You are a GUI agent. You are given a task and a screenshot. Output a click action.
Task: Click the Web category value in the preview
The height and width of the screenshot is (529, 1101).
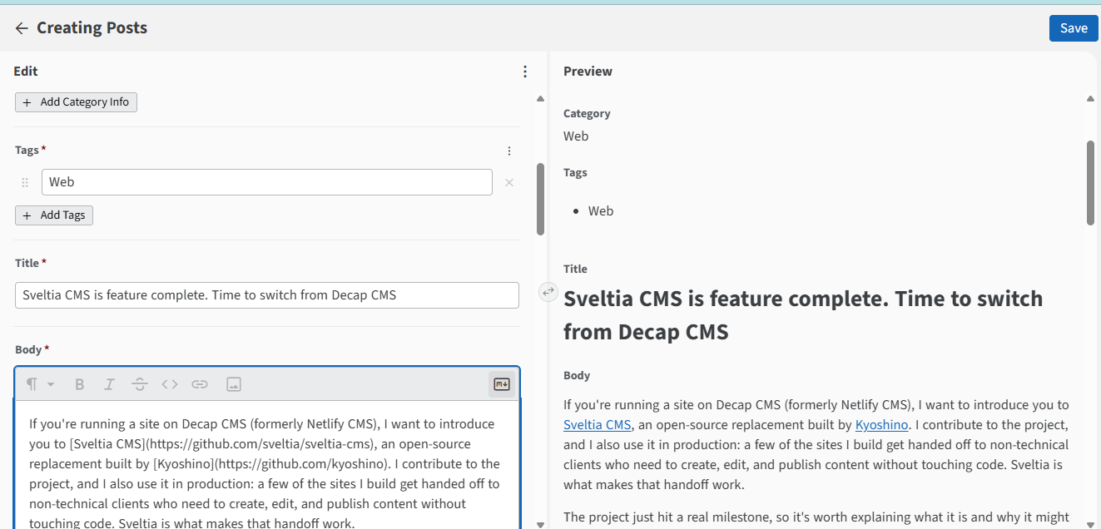[576, 136]
